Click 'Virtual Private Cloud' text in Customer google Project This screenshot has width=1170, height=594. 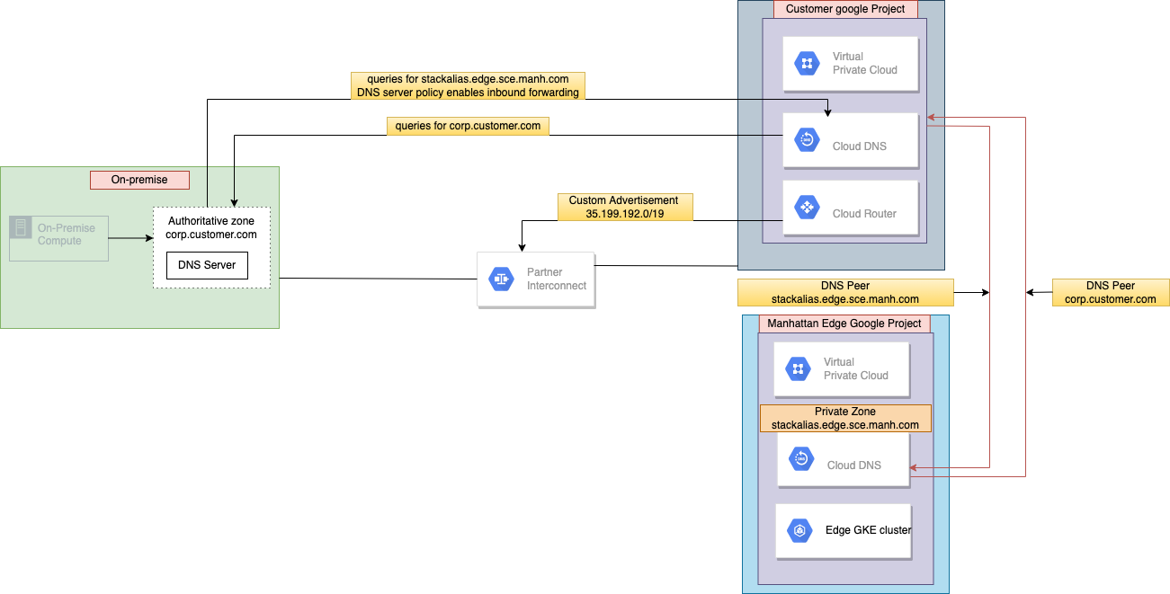point(865,63)
